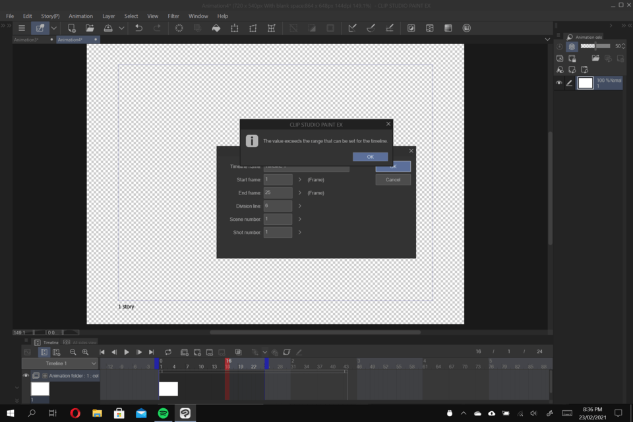Toggle visibility of layer 1 in Layer panel
The image size is (633, 422).
[x=559, y=83]
